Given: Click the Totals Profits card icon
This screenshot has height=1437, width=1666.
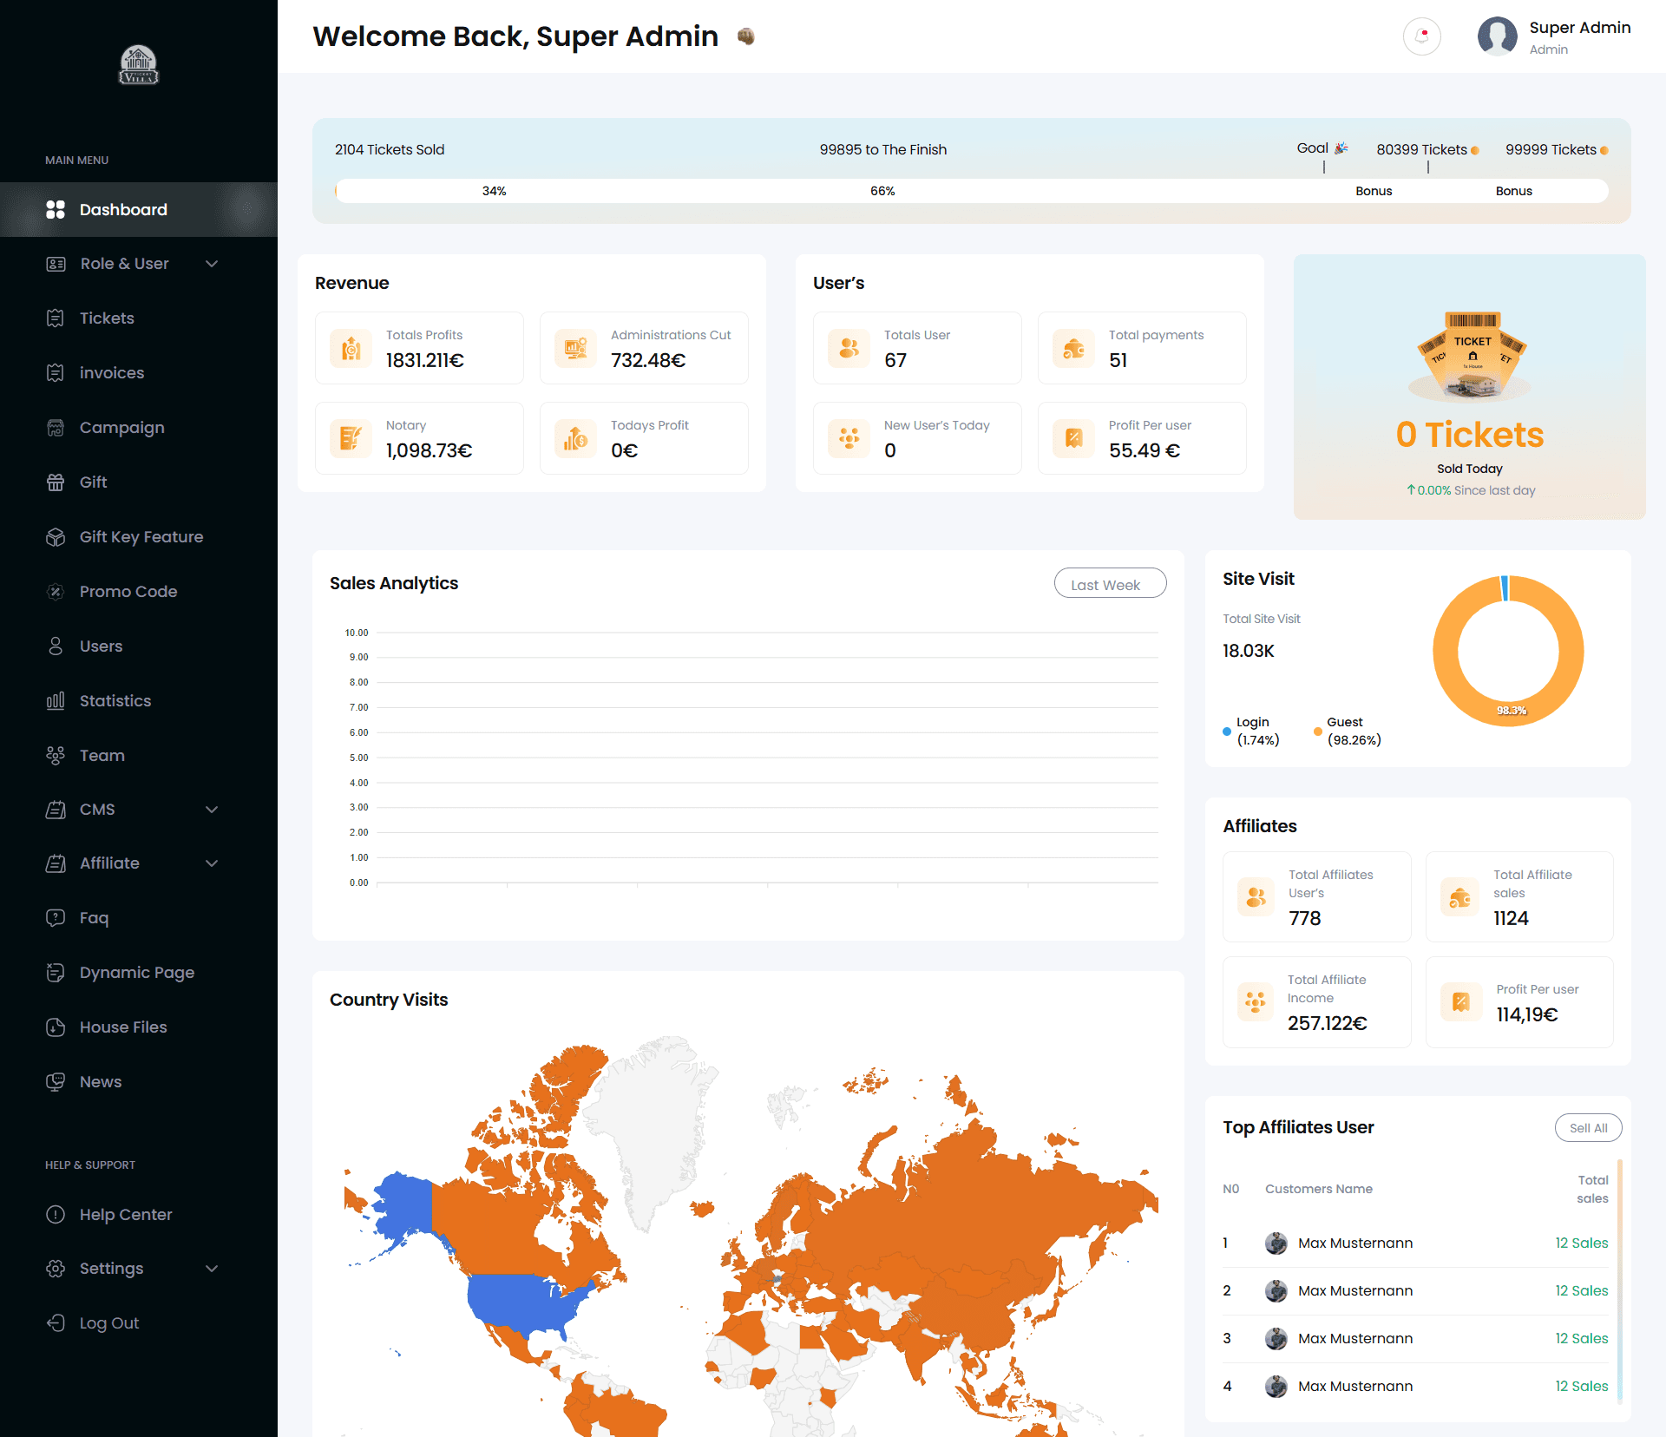Looking at the screenshot, I should [351, 348].
